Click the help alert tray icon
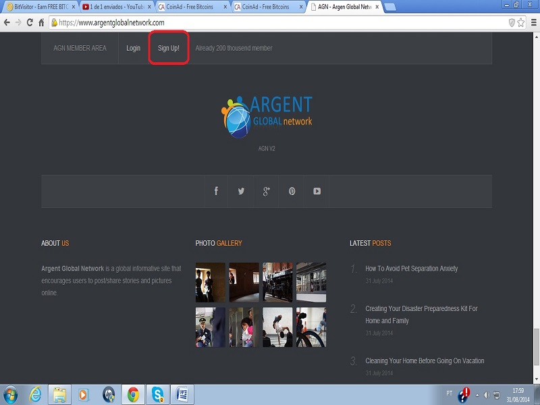 [464, 395]
